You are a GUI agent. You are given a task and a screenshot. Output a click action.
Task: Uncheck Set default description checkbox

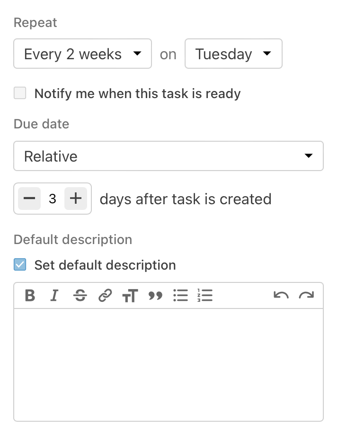pos(20,265)
